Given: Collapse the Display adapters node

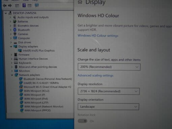Looking at the screenshot, I should click(11, 46).
